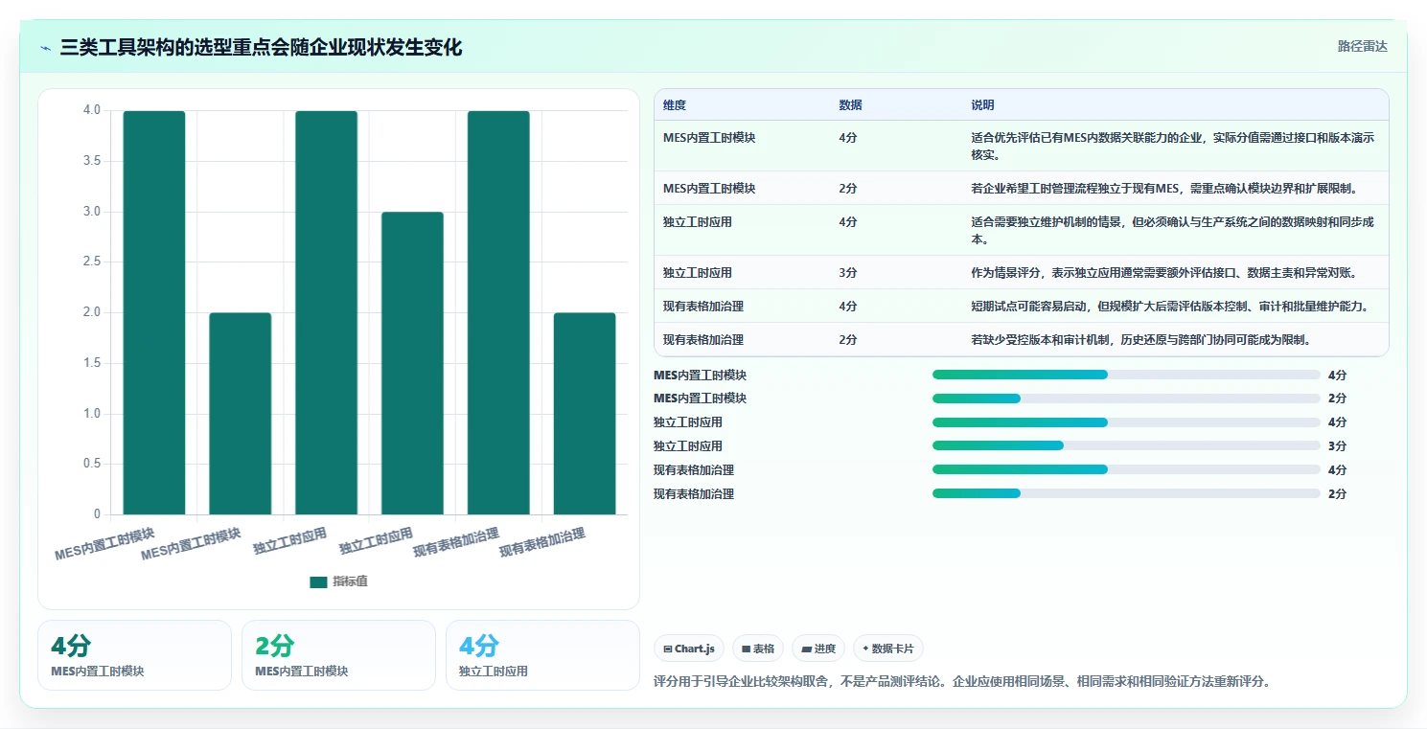Click the 2.5 y-axis tick label
The image size is (1427, 729).
91,262
